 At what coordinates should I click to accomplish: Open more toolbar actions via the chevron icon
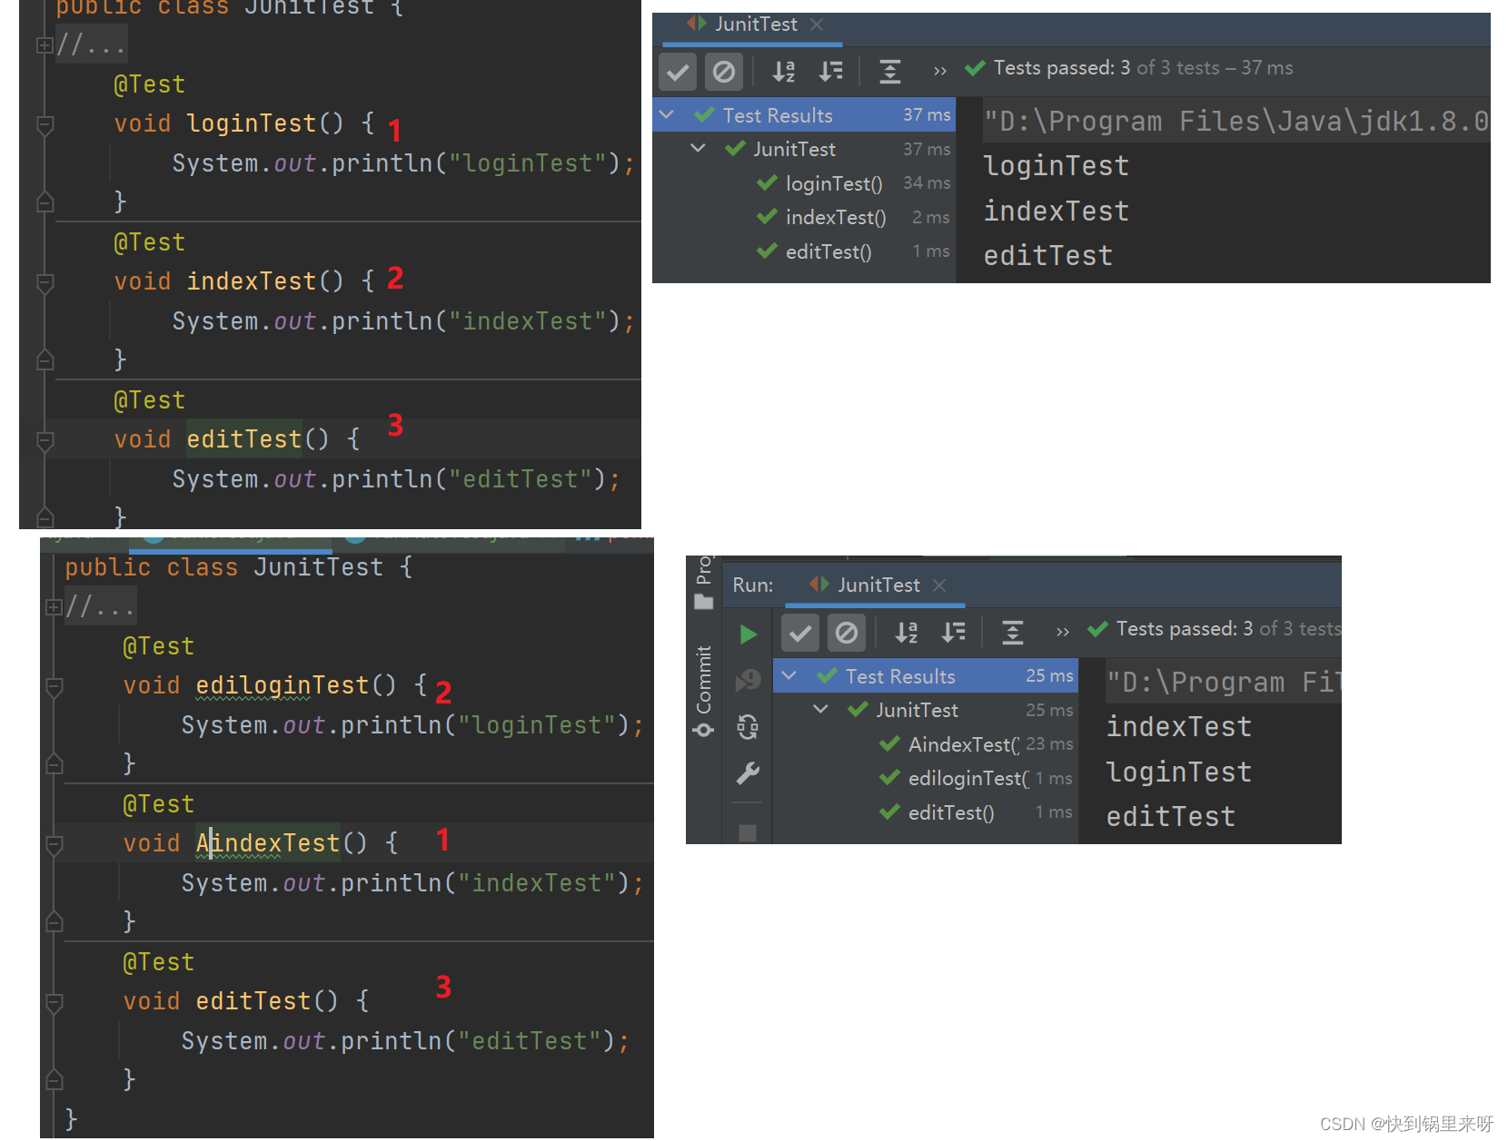click(940, 71)
